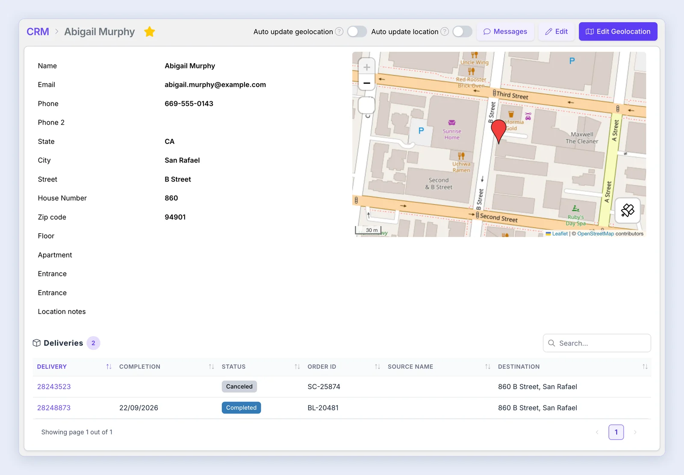684x475 pixels.
Task: Click the Deliveries box icon
Action: click(x=37, y=343)
